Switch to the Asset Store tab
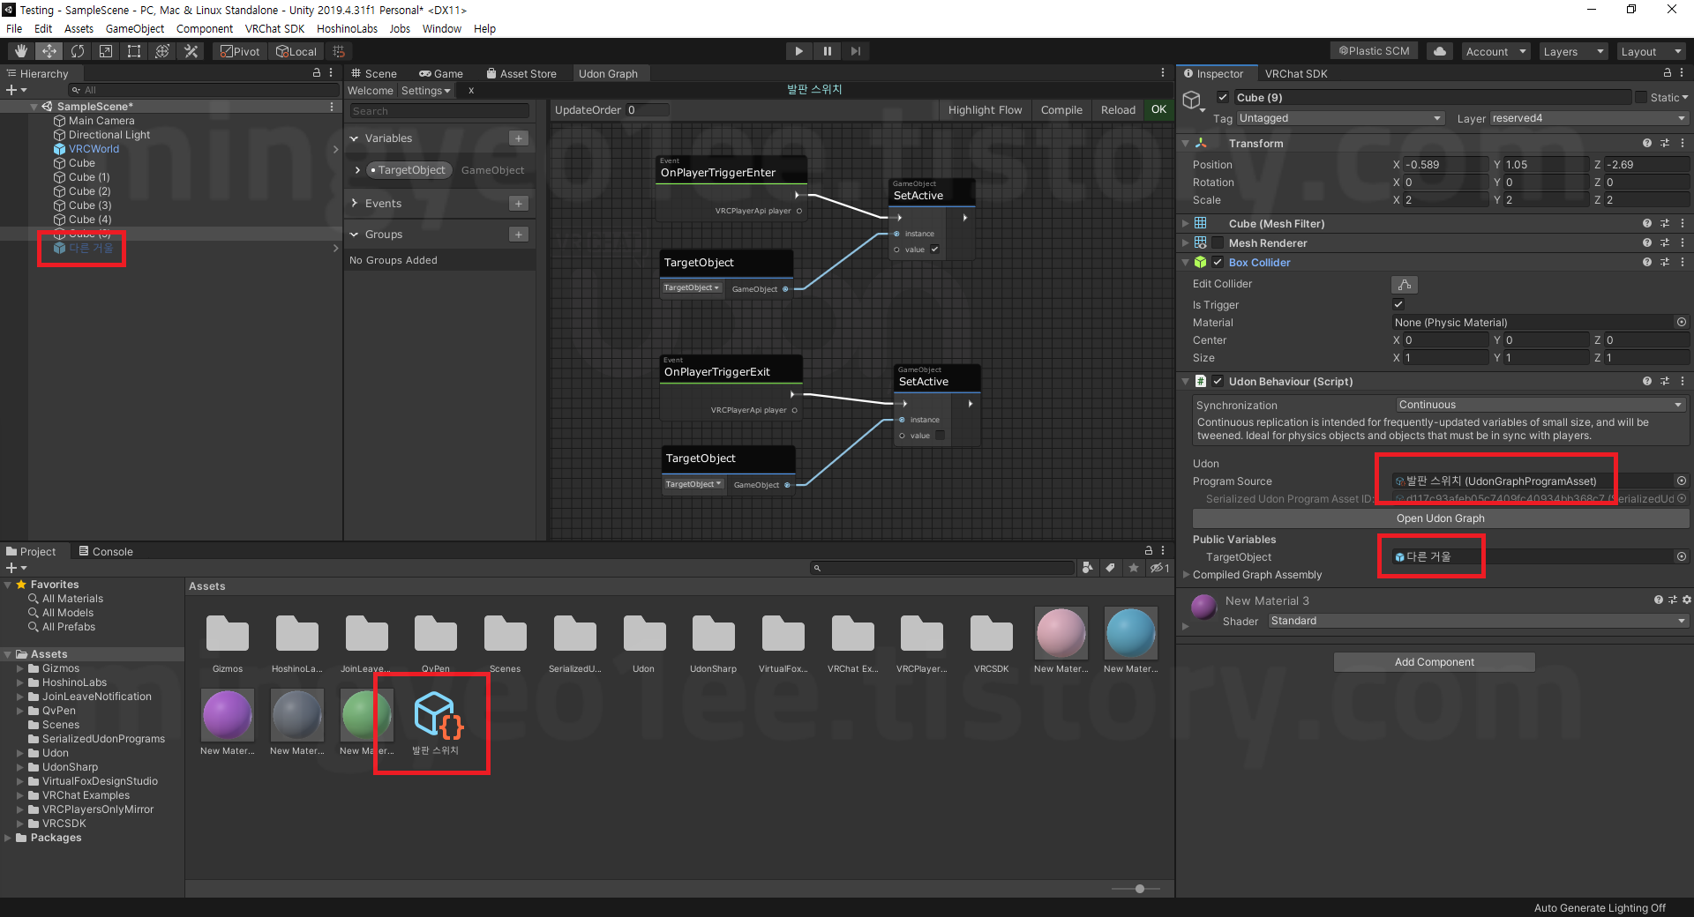This screenshot has width=1694, height=917. pos(521,73)
